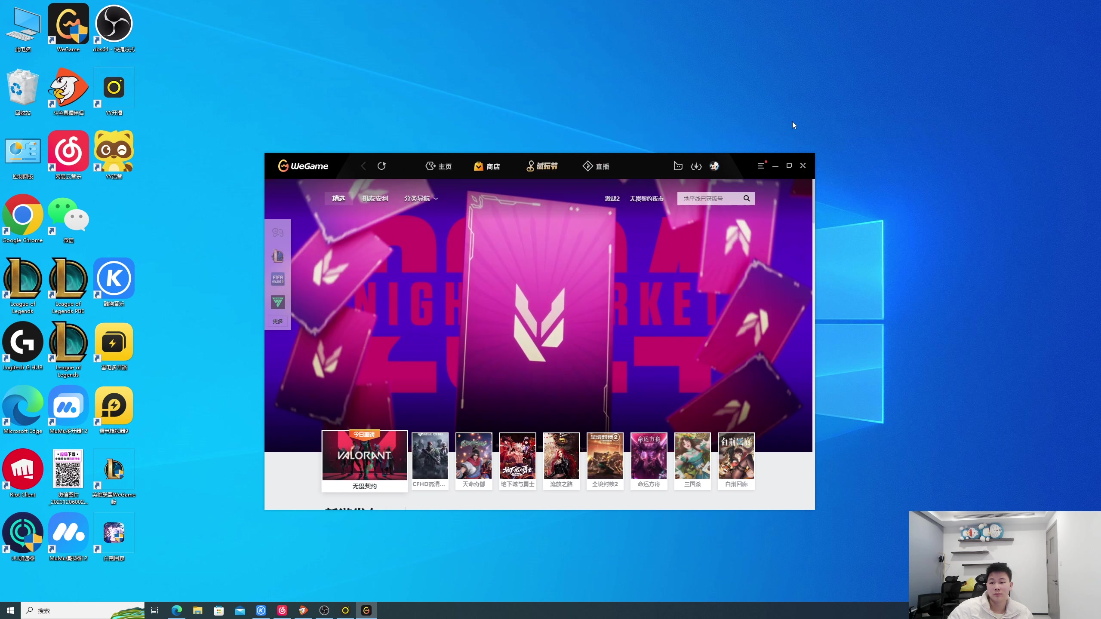This screenshot has height=619, width=1101.
Task: Select the YY语音 desktop icon
Action: 114,155
